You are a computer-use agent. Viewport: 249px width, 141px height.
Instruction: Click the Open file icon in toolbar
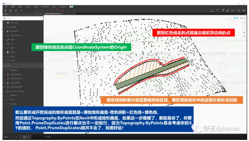point(10,10)
